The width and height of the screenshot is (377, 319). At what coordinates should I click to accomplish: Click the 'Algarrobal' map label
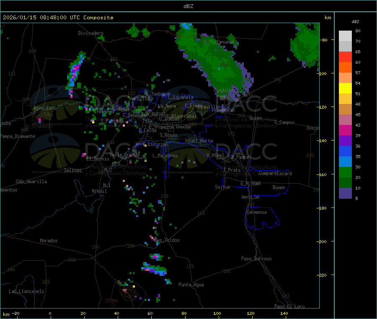point(184,116)
